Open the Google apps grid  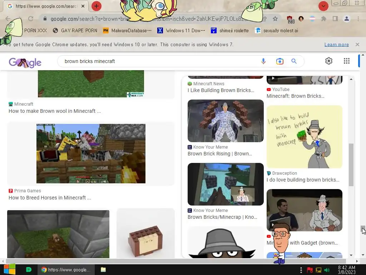click(347, 61)
